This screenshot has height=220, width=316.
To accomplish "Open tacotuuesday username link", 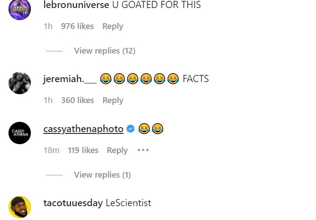I will click(73, 203).
